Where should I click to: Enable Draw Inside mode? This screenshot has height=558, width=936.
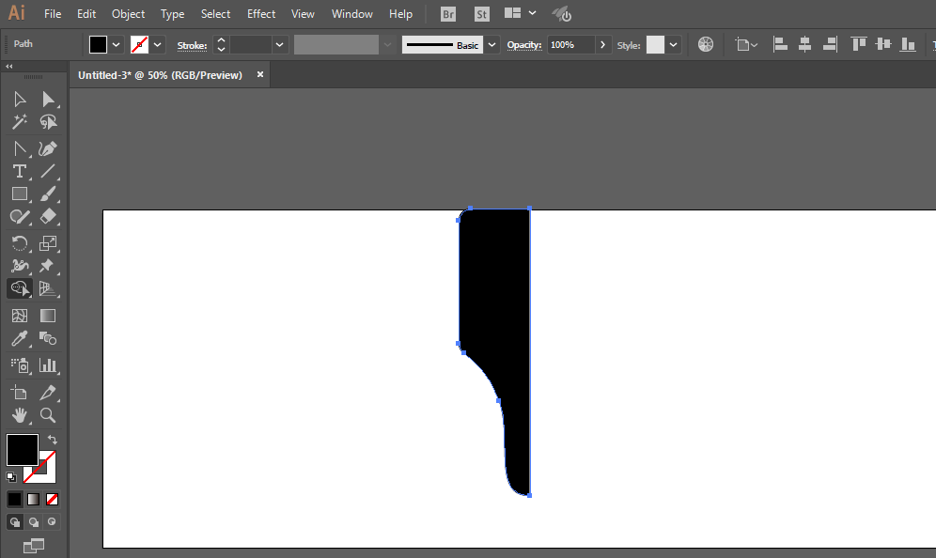tap(52, 522)
